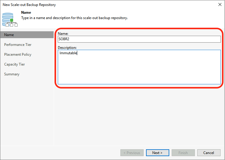Screen dimensions: 225x160
Task: Click the "Description:" field label
Action: 67,48
